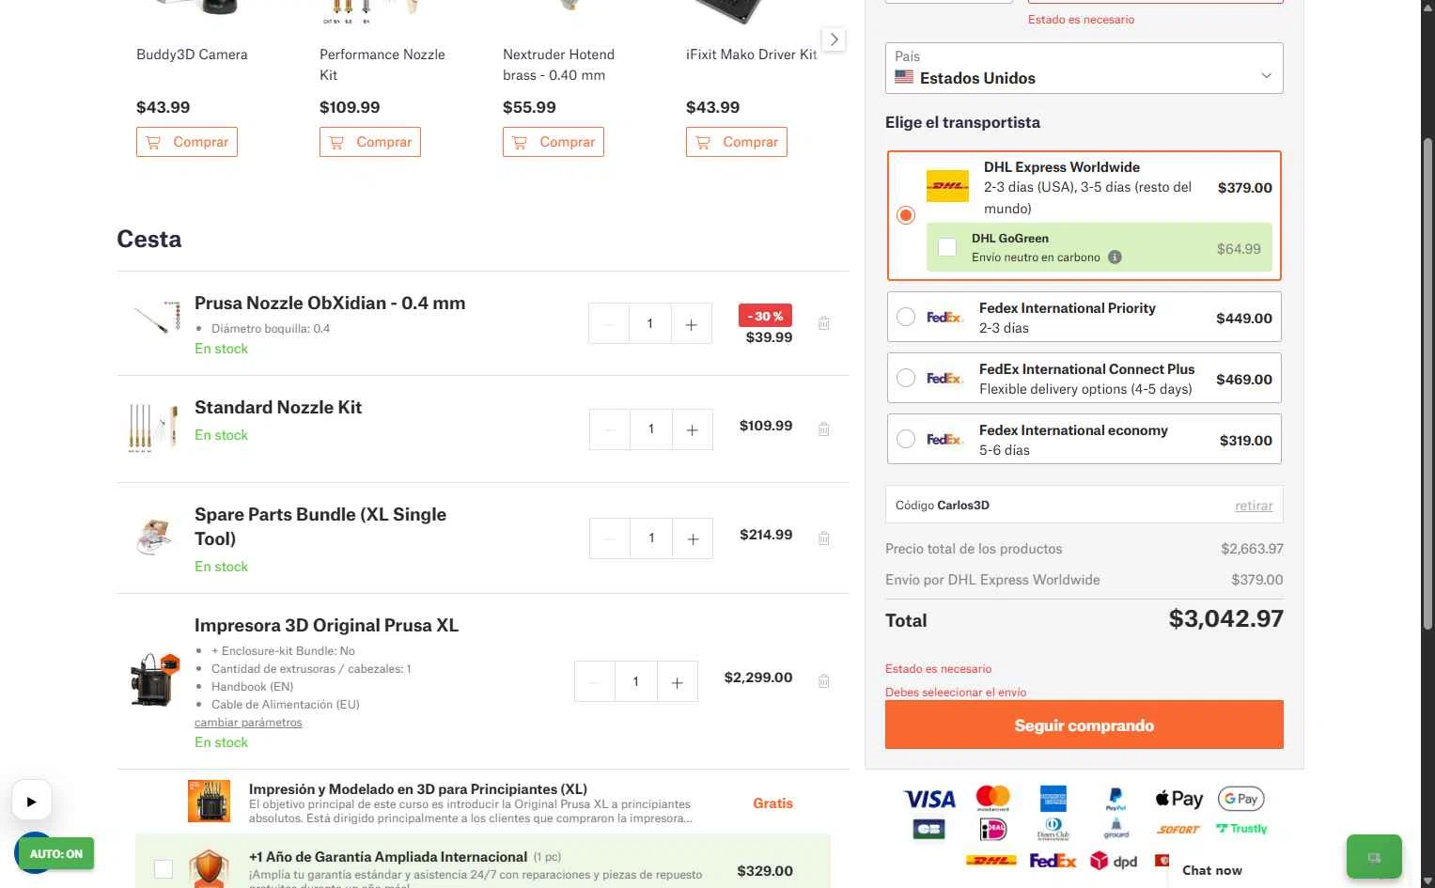
Task: Add one more Standard Nozzle Kit
Action: (692, 429)
